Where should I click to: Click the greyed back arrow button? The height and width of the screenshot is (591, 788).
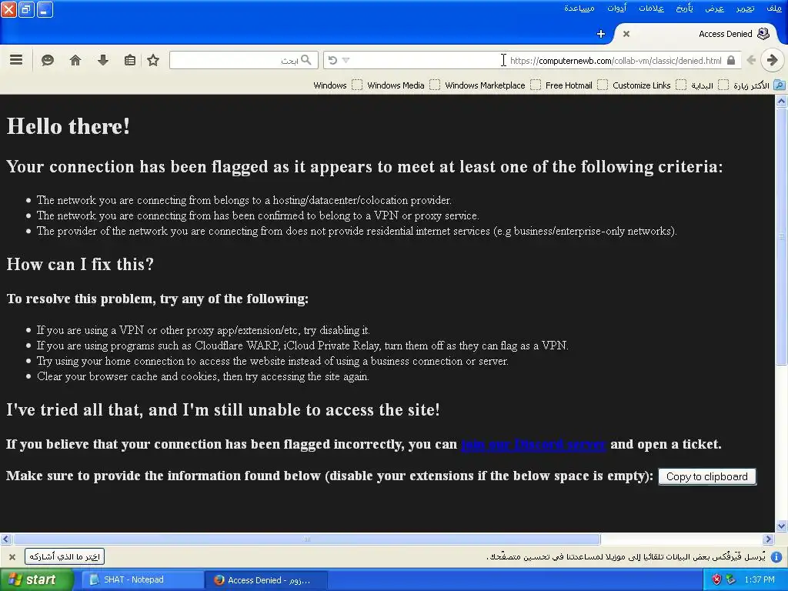click(751, 60)
